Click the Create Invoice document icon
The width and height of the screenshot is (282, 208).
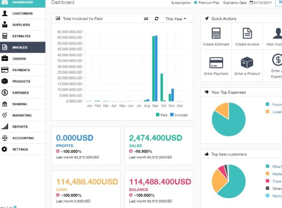pos(247,33)
